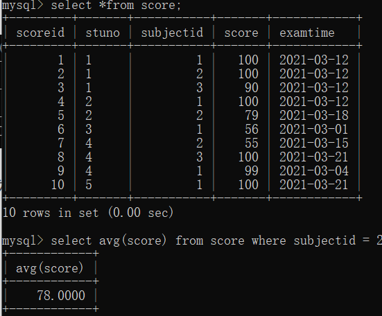Click the 'select avg(score) from score' command

pos(148,240)
